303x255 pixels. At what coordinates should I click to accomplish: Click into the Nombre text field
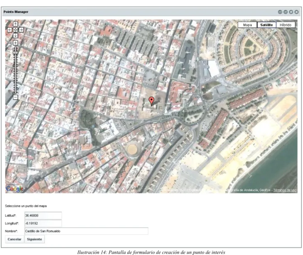(86, 231)
